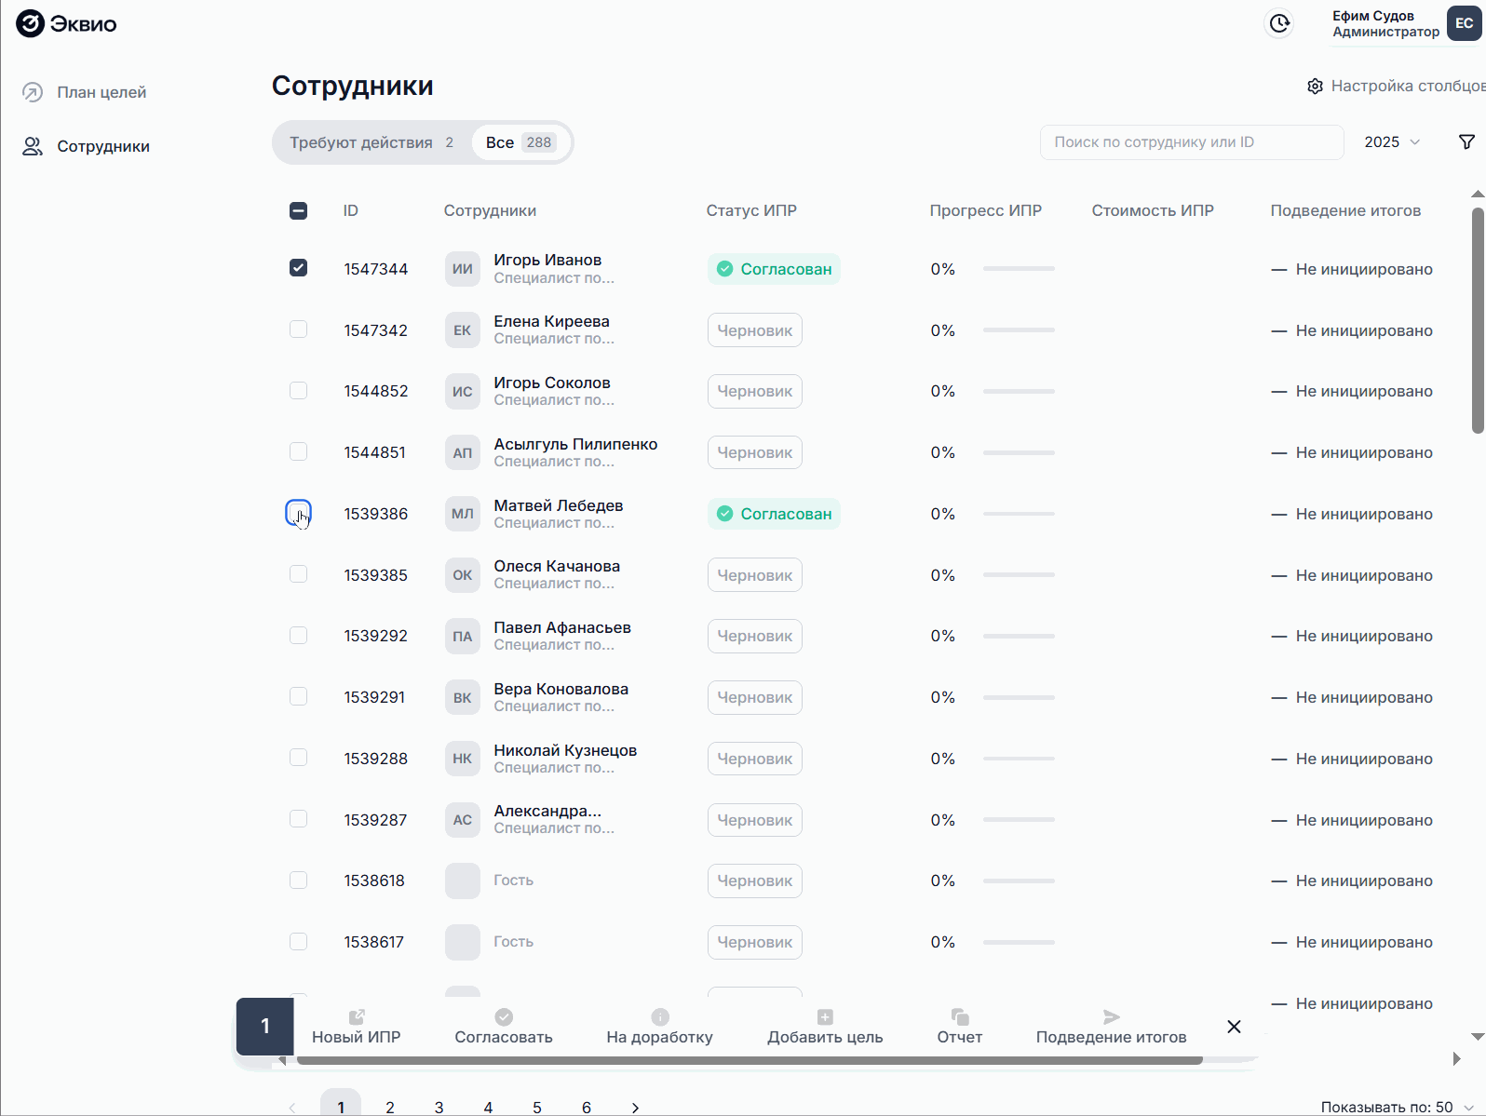Tick the checkbox for Павел Афанасьев
The width and height of the screenshot is (1486, 1116).
pos(298,635)
